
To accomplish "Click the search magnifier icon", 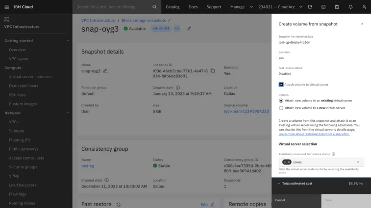I will 154,7.
